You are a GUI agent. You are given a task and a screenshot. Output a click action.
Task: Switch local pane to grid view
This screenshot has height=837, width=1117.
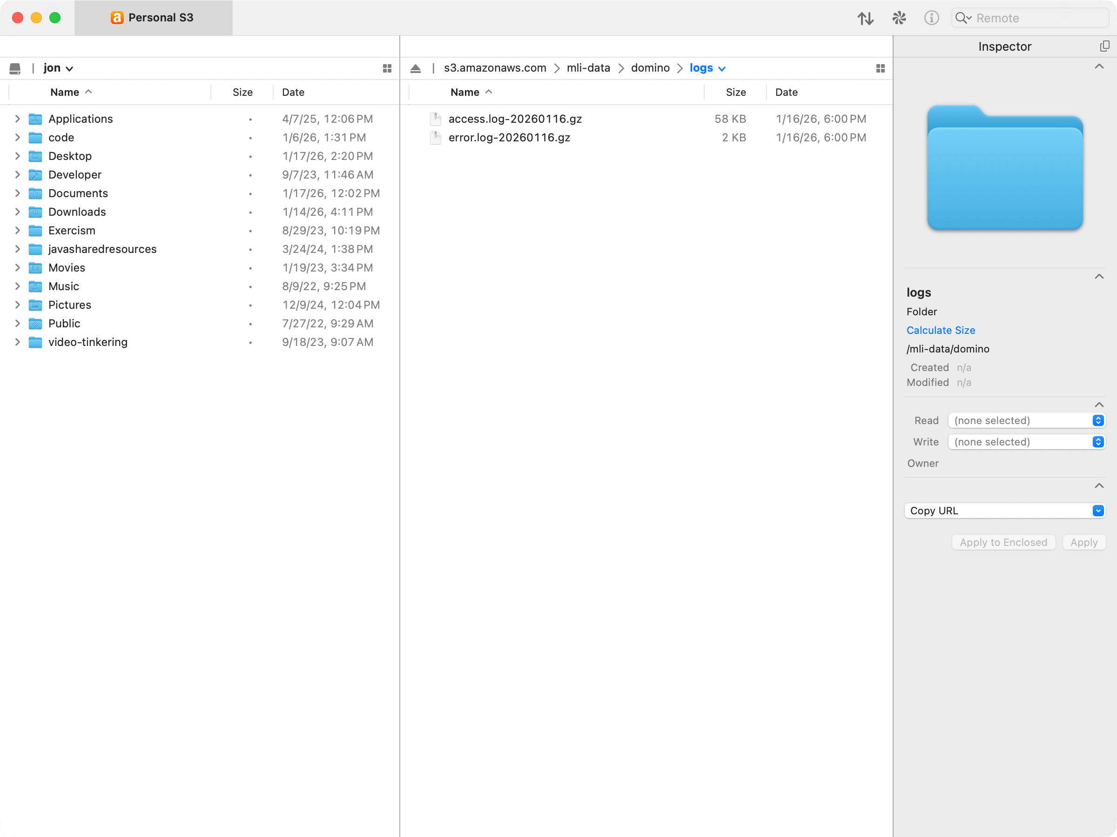point(387,68)
